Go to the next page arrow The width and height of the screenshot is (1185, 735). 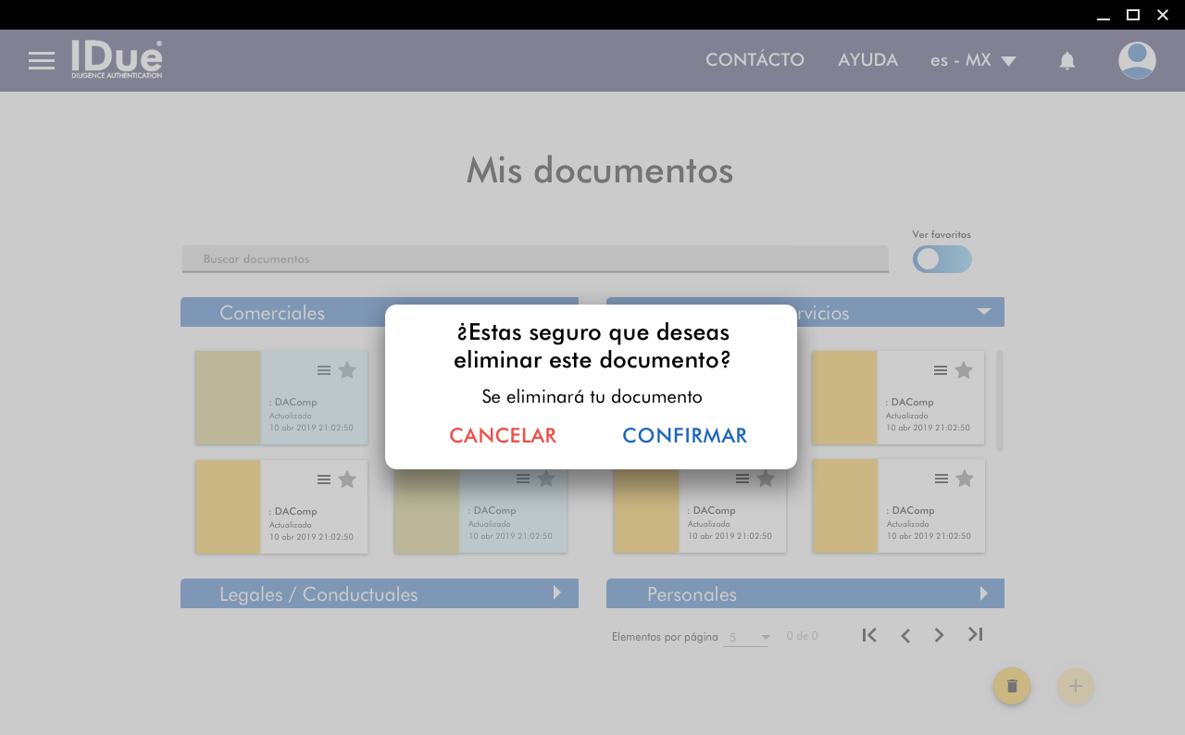click(939, 635)
